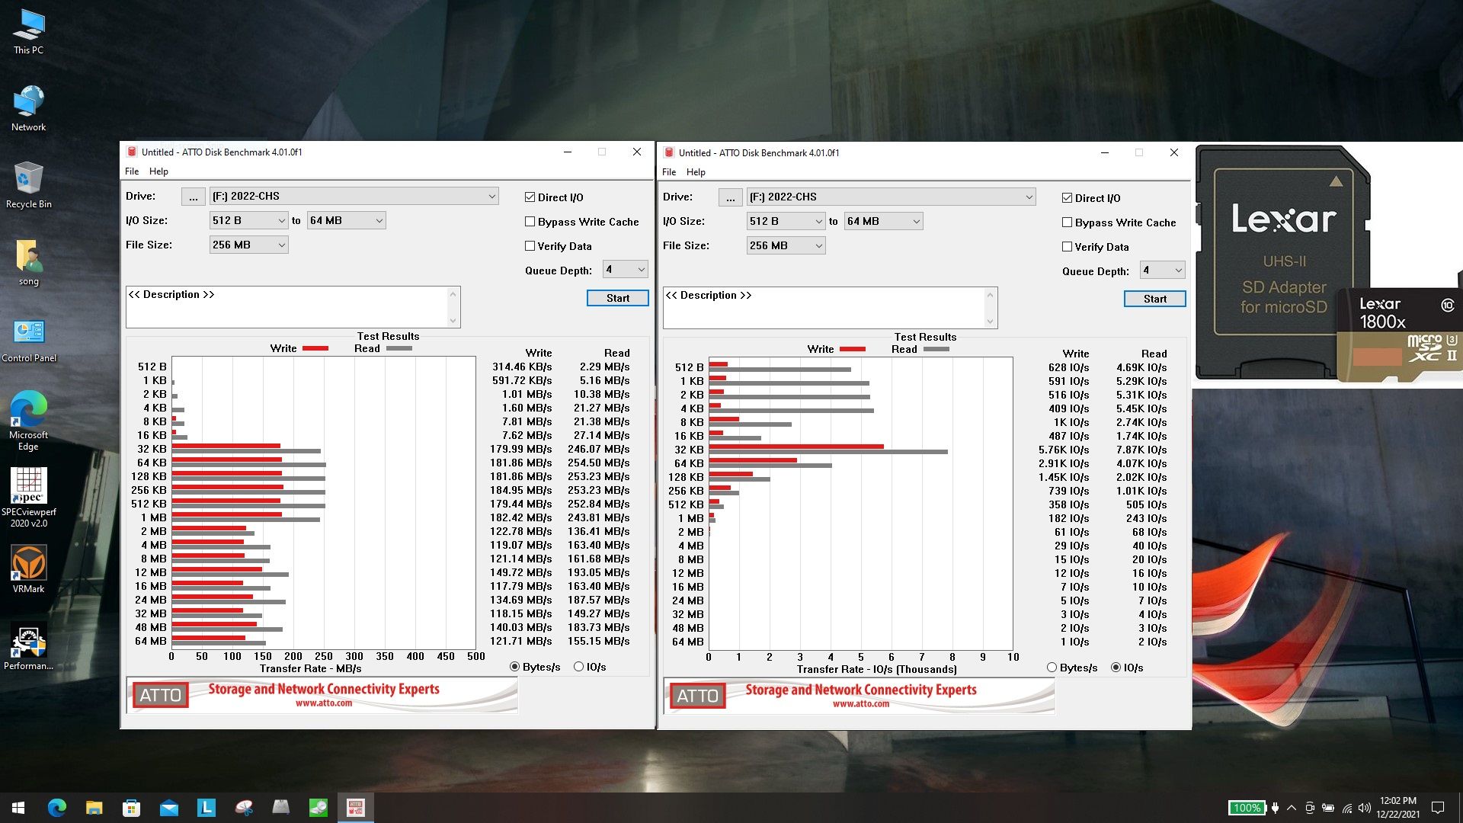Open File Explorer in the taskbar
The width and height of the screenshot is (1463, 823).
coord(94,808)
